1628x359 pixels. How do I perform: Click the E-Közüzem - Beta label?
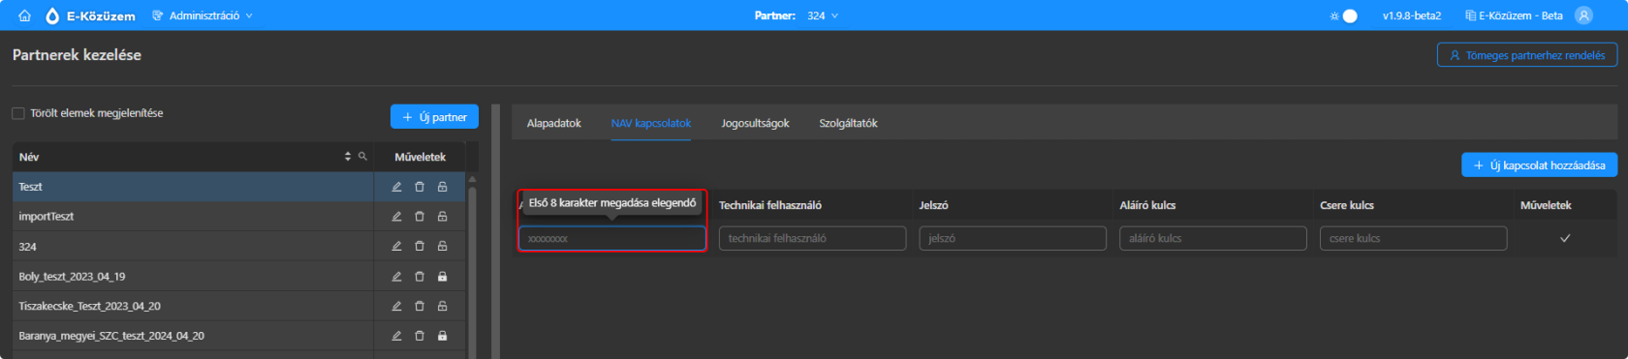(1514, 15)
